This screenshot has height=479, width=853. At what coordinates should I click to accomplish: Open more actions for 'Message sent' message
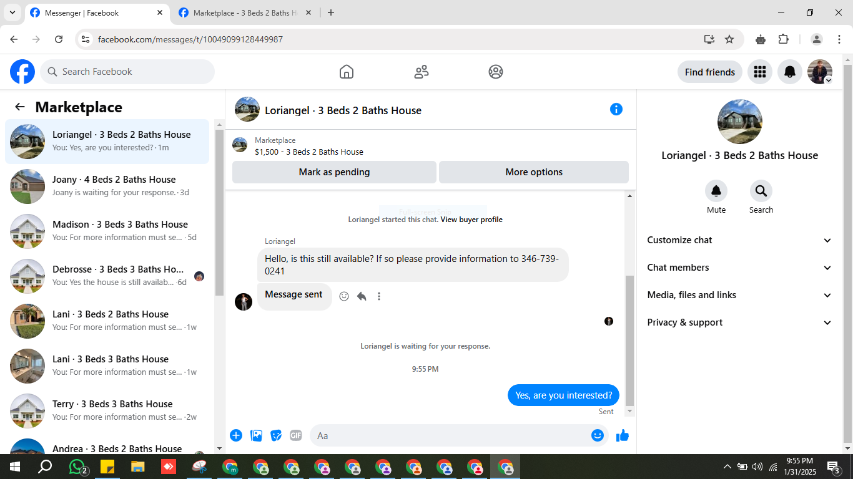click(379, 296)
